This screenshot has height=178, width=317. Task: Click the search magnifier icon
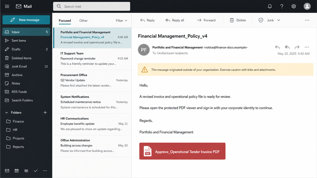(59, 6)
